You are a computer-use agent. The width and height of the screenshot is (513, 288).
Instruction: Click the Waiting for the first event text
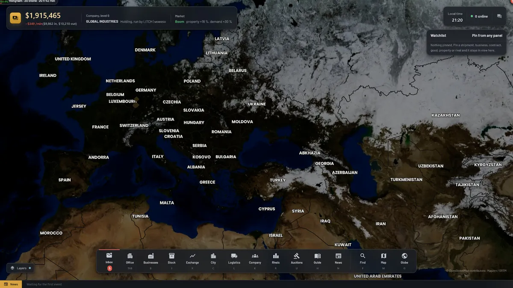[44, 284]
